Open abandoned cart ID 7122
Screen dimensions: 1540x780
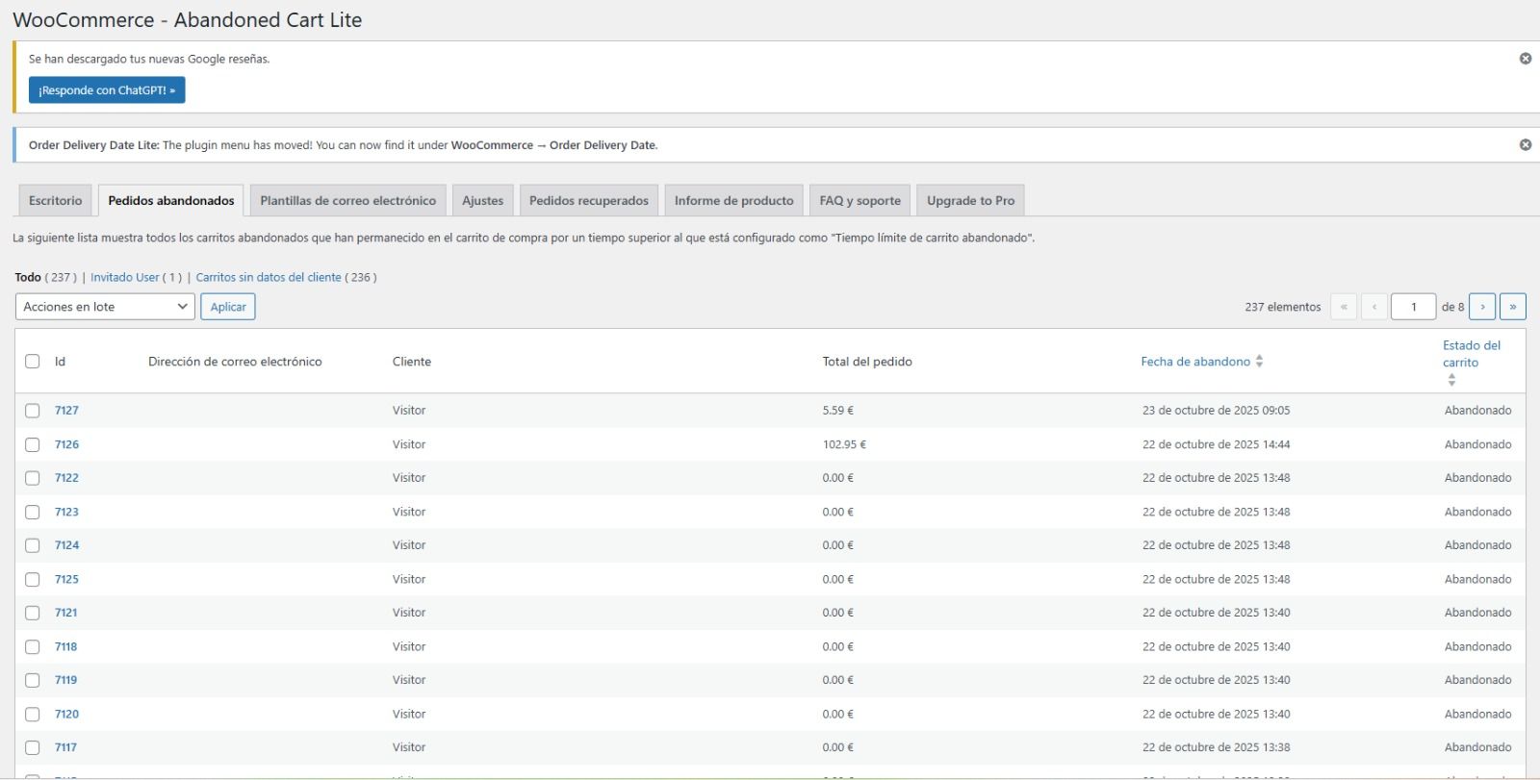[x=66, y=478]
